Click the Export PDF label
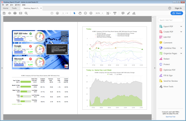The width and height of the screenshot is (186, 121). pos(168,26)
